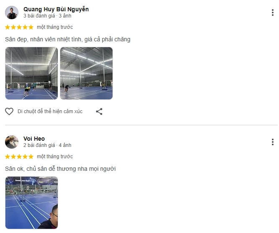Open reviewer name Quang Huy Bùi Nguyễn
279x233 pixels.
pos(56,9)
